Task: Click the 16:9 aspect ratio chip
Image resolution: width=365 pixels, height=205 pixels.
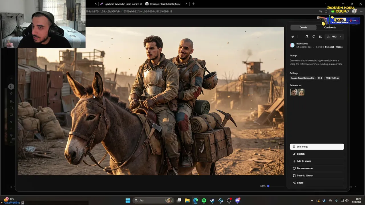Action: (x=320, y=78)
